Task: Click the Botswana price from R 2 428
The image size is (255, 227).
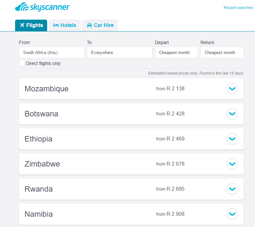Action: tap(170, 114)
